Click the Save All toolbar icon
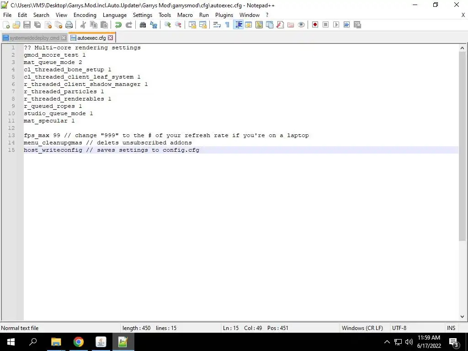Screen dimensions: 468x351 (37, 25)
